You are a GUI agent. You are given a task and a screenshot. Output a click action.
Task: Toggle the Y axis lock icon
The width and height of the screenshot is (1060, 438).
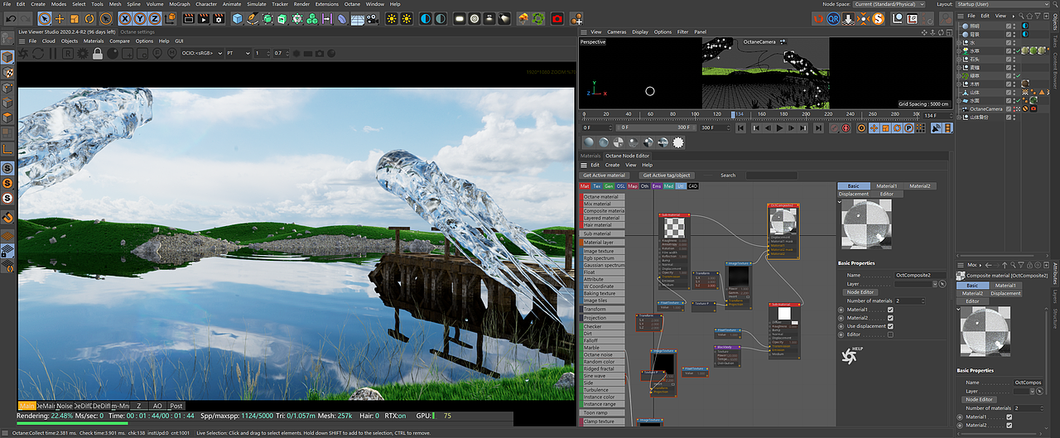(140, 18)
